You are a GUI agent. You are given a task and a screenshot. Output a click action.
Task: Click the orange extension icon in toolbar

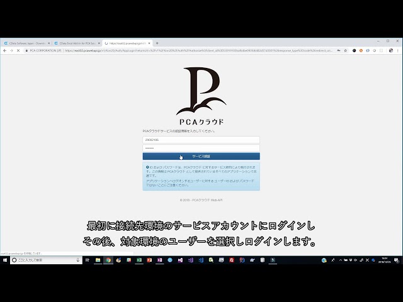361,50
